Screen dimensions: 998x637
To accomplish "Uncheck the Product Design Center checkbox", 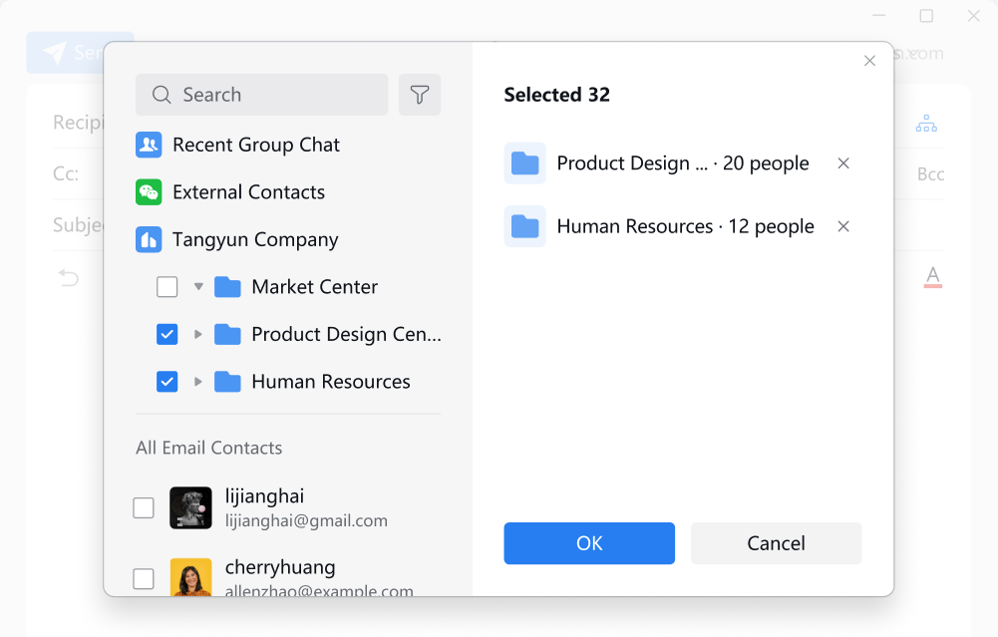I will click(x=167, y=335).
